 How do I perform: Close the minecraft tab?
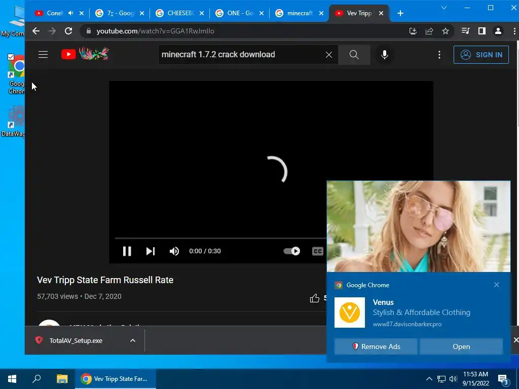point(321,13)
